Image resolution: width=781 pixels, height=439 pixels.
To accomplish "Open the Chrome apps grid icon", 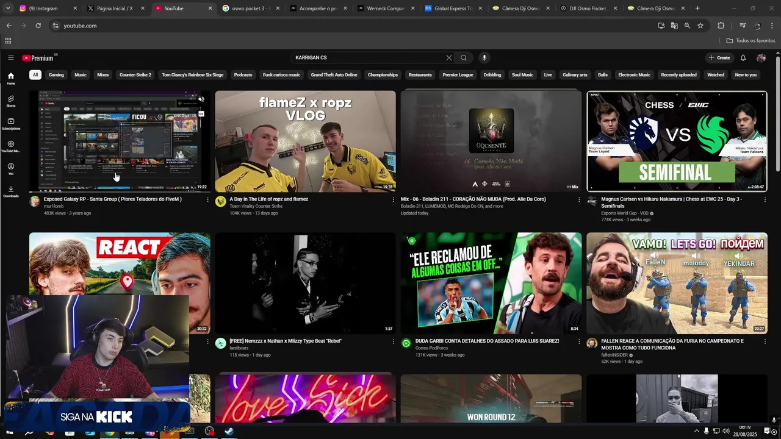I will (x=8, y=41).
